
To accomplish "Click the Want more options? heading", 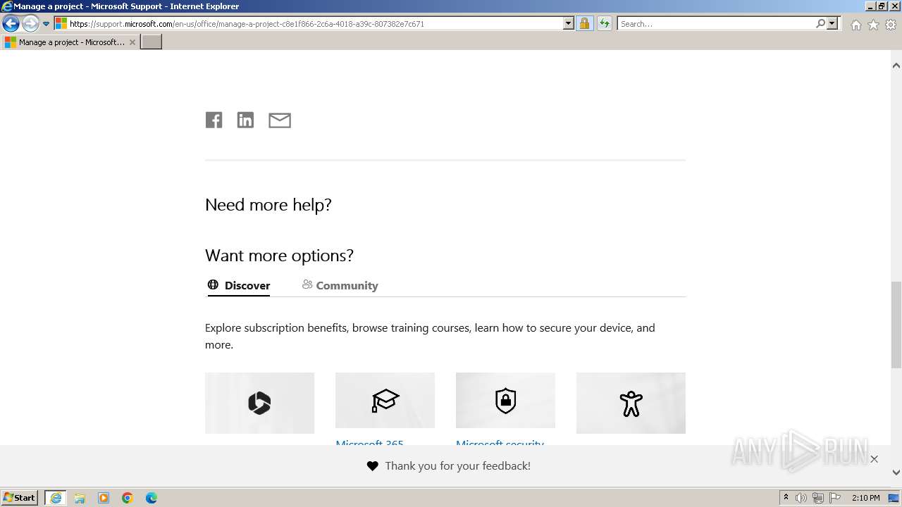I will [279, 256].
